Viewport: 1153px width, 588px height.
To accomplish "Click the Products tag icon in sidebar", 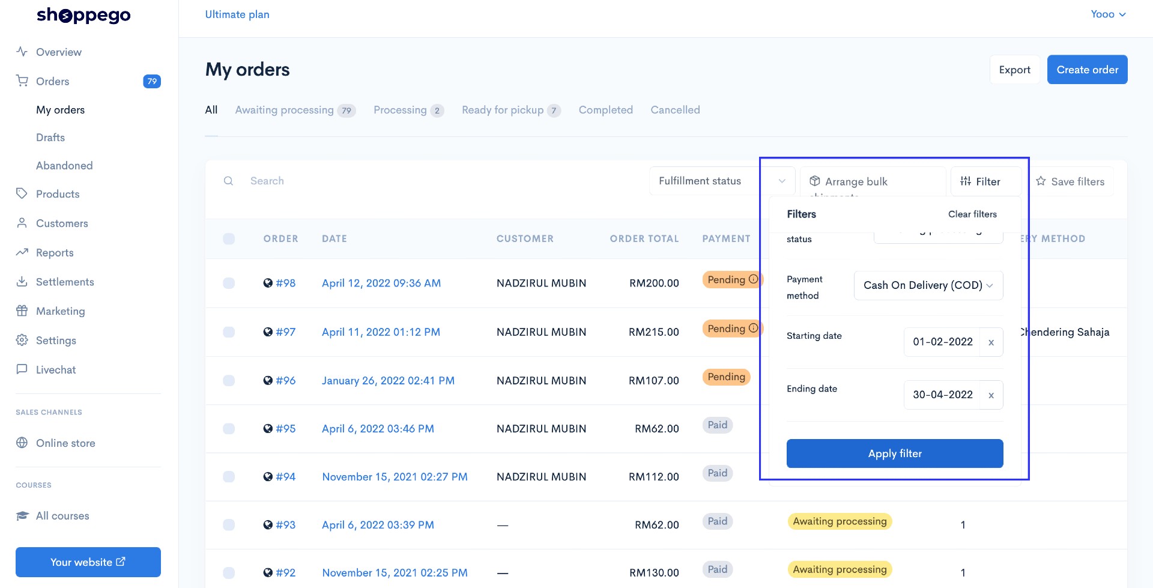I will [x=22, y=193].
